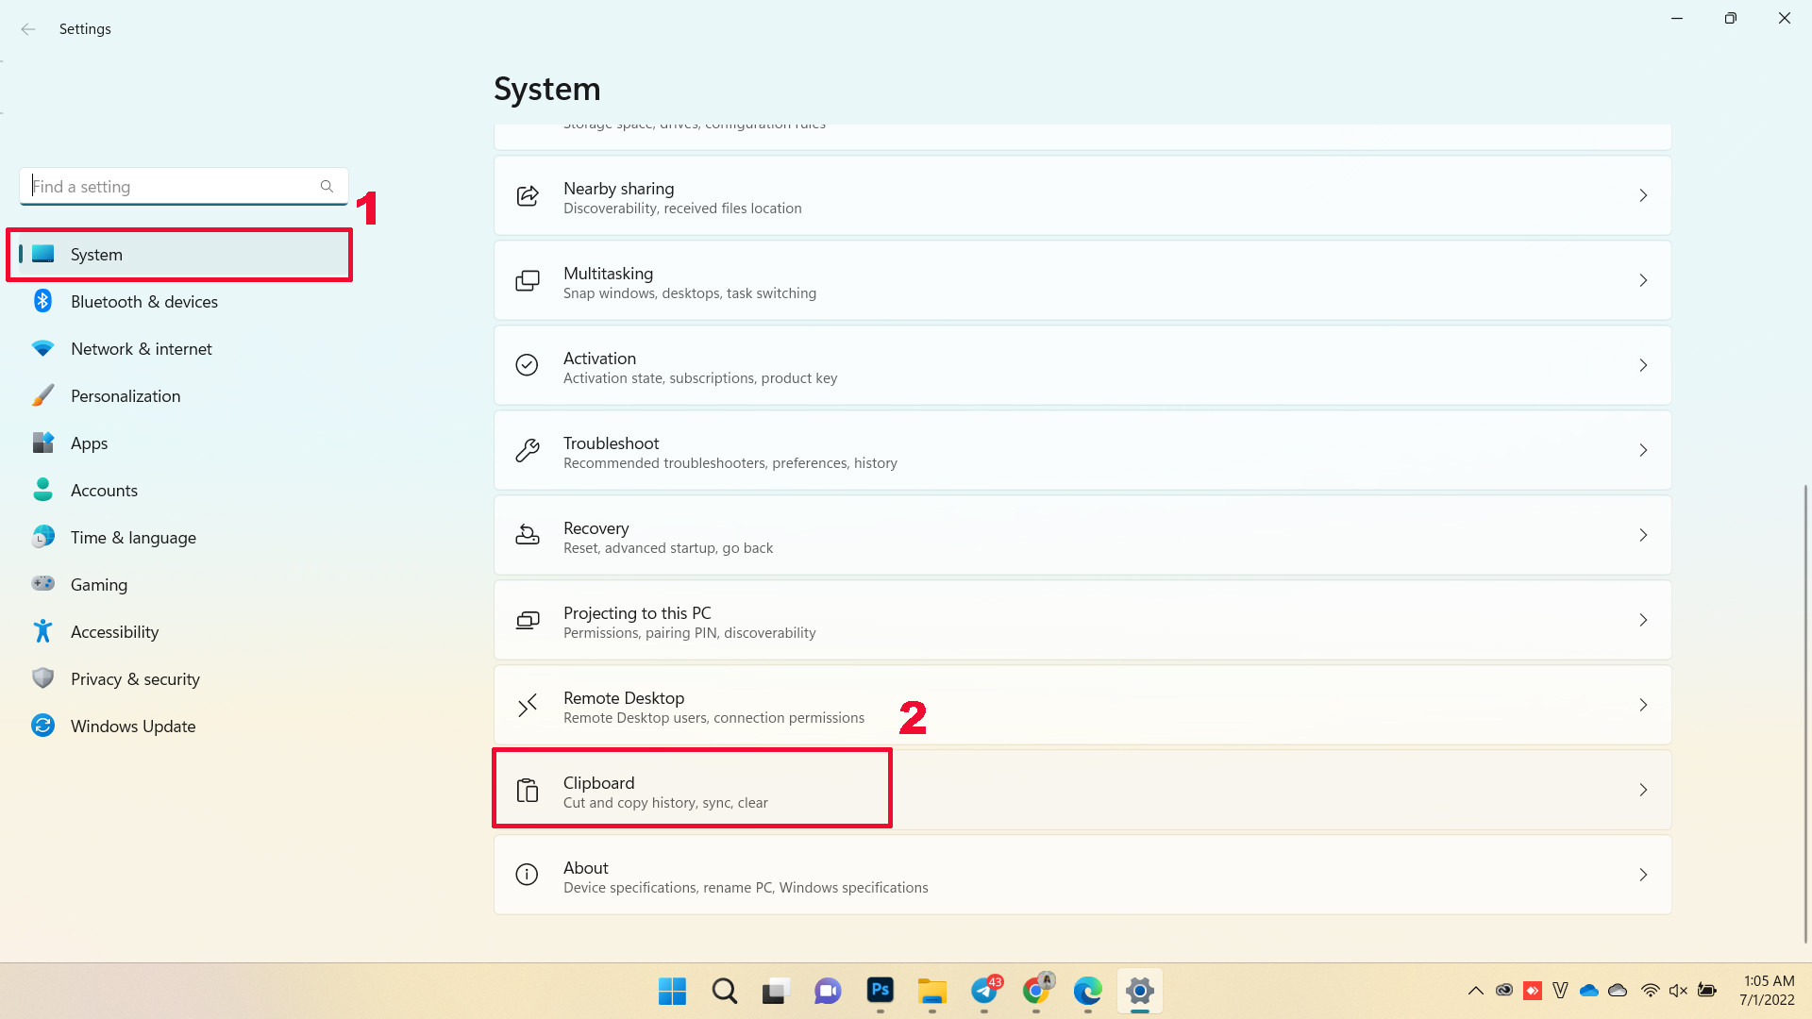This screenshot has height=1019, width=1812.
Task: Open Nearby sharing settings
Action: 1082,195
